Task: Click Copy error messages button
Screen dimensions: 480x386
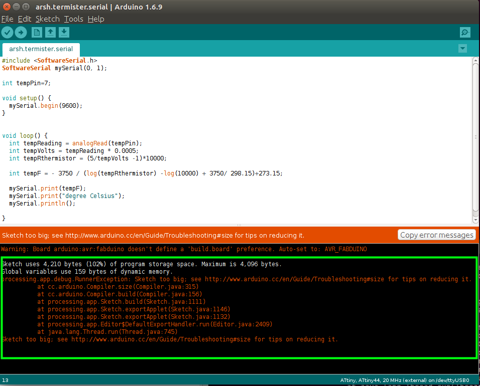Action: point(436,235)
